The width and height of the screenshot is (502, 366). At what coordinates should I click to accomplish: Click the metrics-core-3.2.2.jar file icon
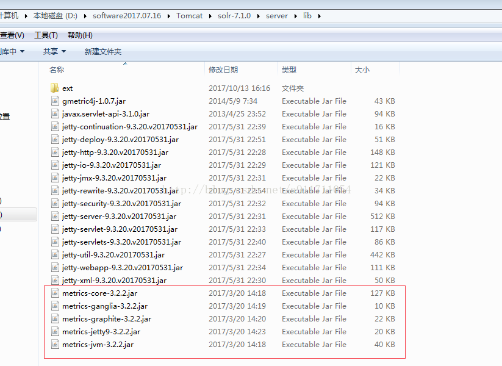[55, 293]
